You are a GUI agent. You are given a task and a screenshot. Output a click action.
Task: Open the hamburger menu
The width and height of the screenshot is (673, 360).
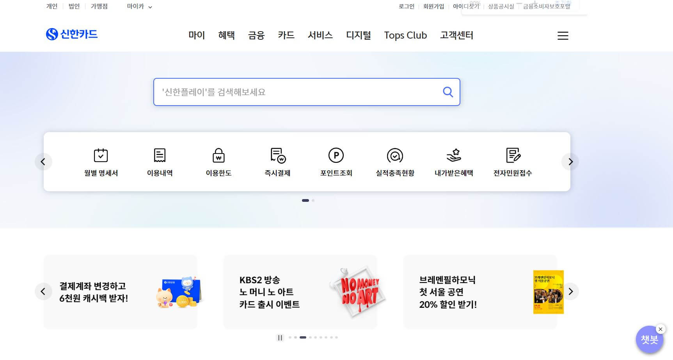[x=563, y=35]
